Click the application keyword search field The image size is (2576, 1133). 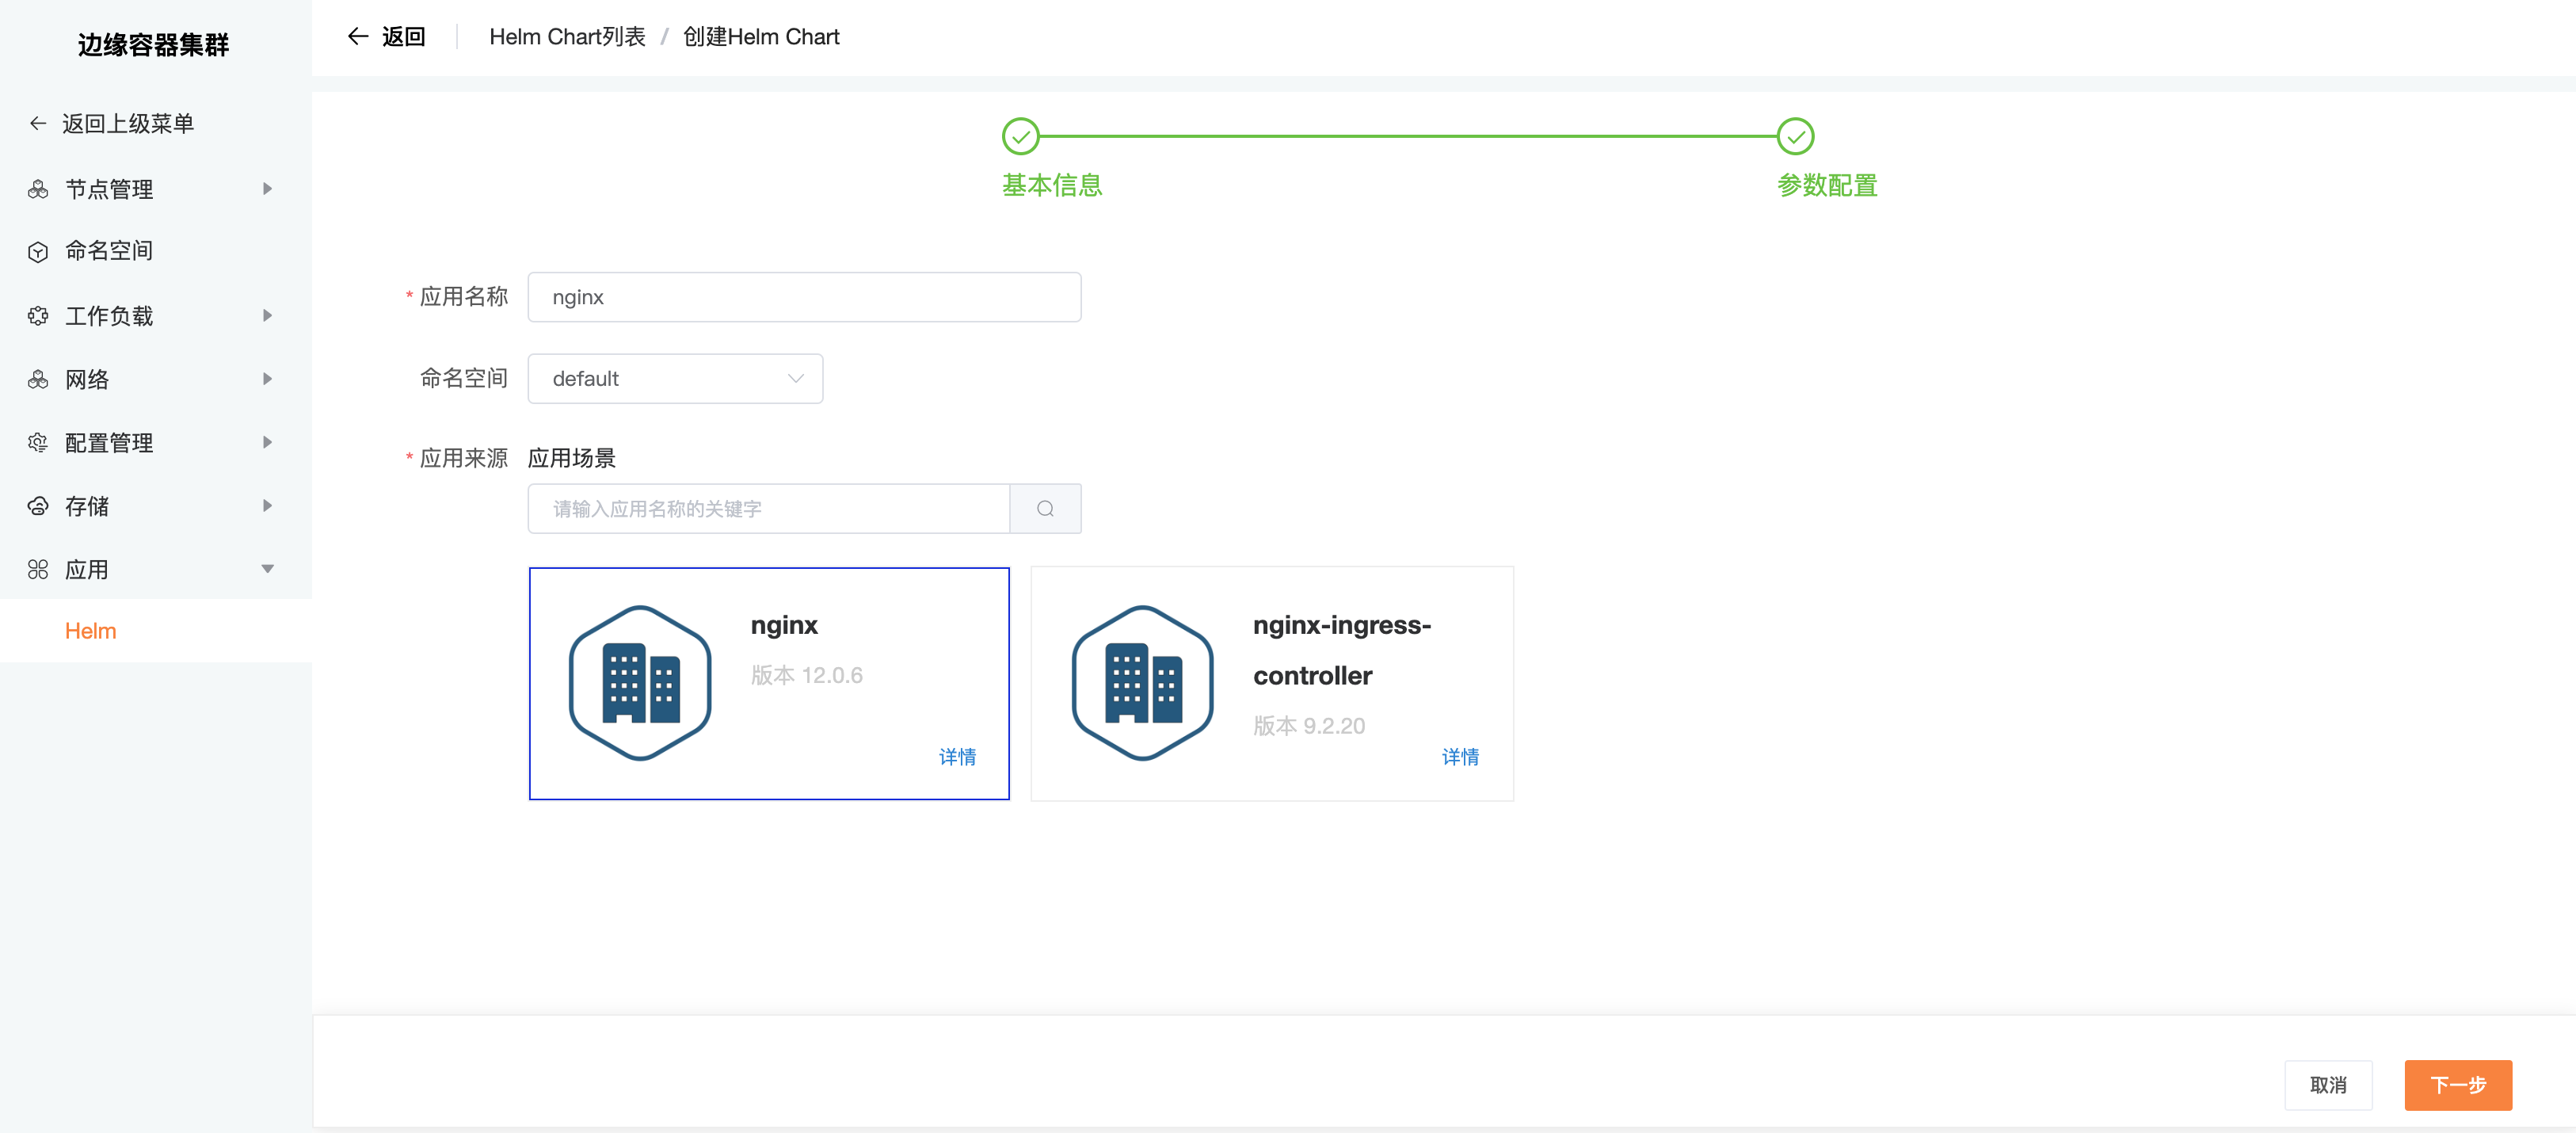769,509
